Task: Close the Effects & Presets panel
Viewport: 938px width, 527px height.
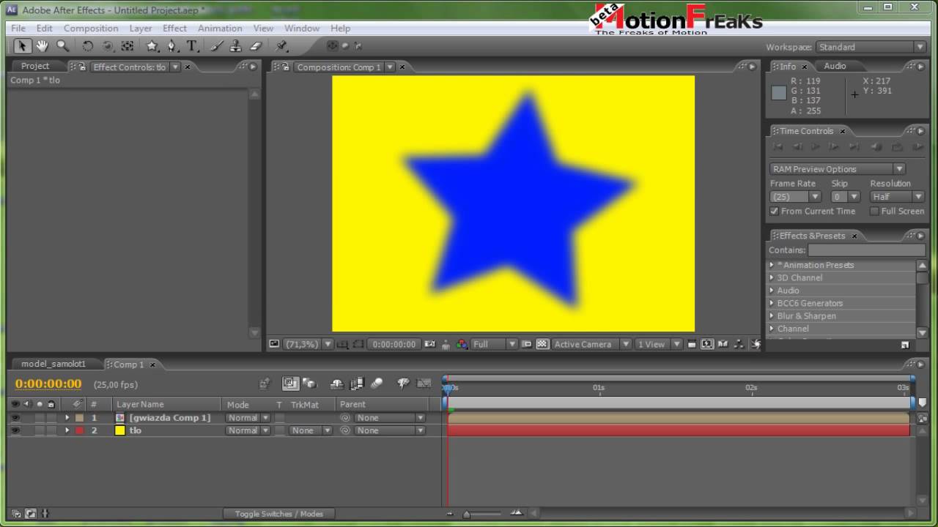Action: tap(854, 236)
